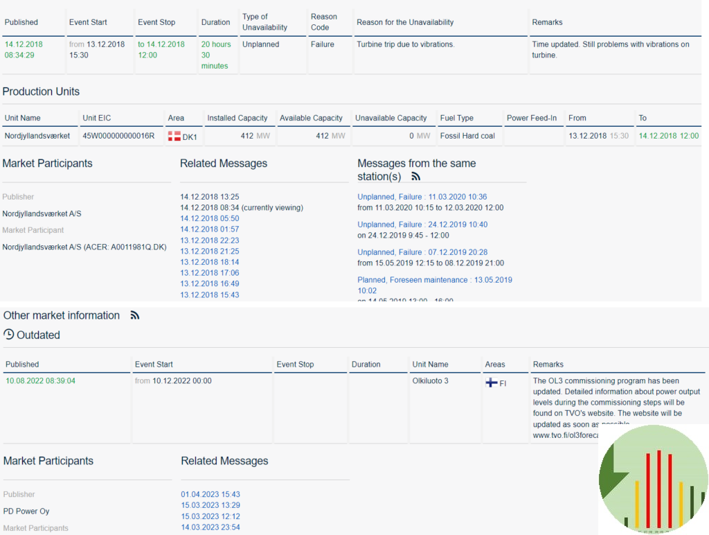Screen dimensions: 709x535
Task: Open related message 14.12.2018 05:50
Action: click(210, 218)
